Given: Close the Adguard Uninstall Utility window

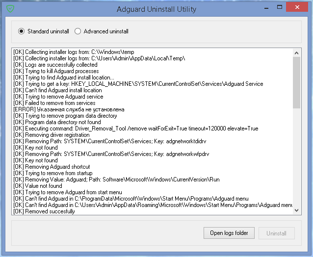Looking at the screenshot, I should pos(297,7).
